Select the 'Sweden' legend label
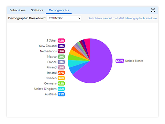165x124 pixels. point(51,78)
